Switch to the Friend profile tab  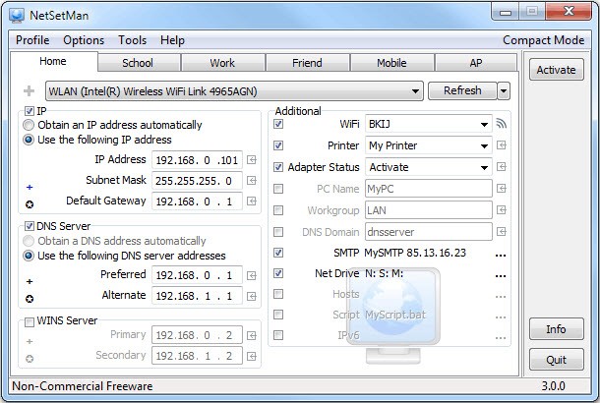point(308,63)
